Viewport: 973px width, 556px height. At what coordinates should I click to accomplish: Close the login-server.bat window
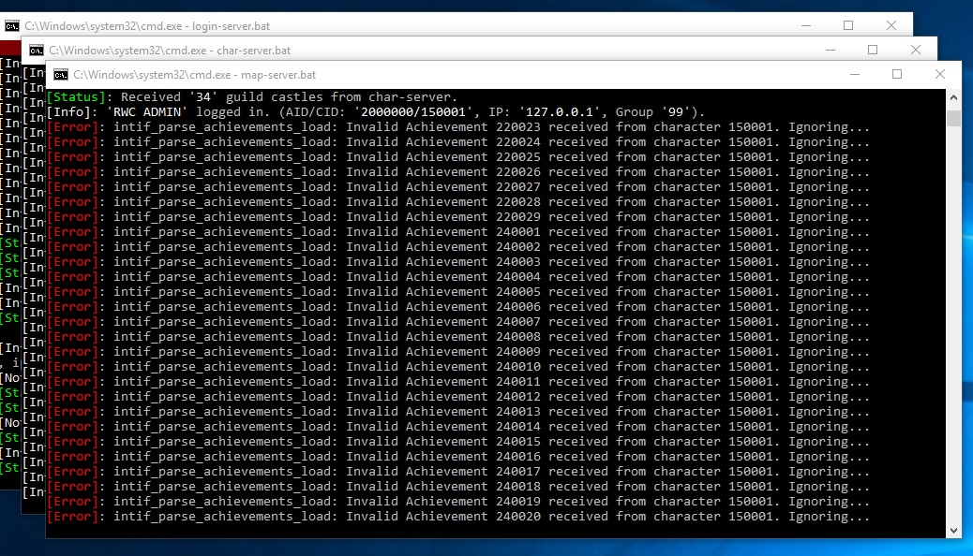point(891,25)
